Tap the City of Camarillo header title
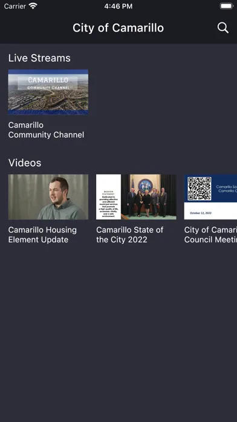This screenshot has width=237, height=422. [x=118, y=28]
